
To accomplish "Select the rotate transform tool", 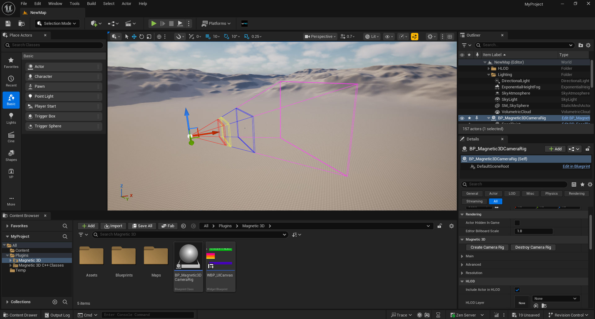I will click(x=142, y=37).
